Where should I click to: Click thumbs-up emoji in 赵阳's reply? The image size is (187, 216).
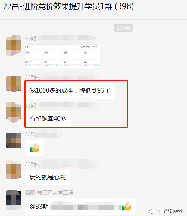pyautogui.click(x=127, y=206)
